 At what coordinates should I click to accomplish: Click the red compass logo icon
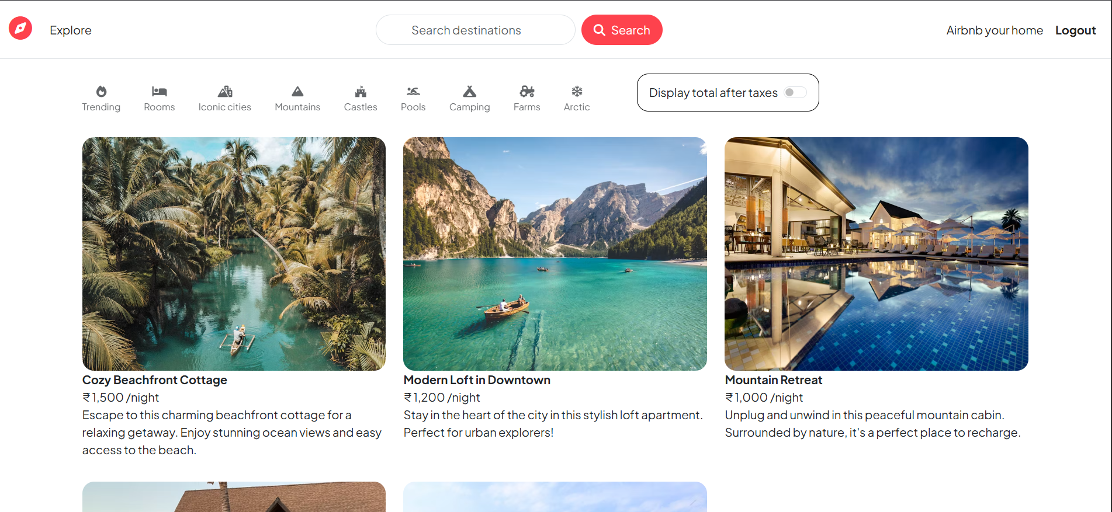click(20, 28)
